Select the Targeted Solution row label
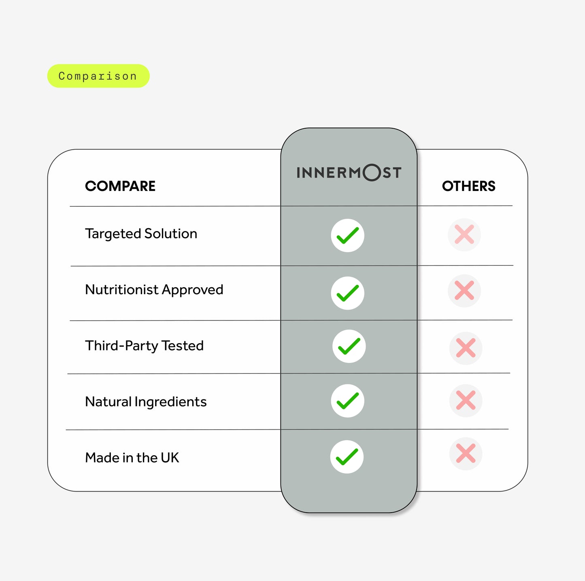Viewport: 585px width, 581px height. (141, 234)
